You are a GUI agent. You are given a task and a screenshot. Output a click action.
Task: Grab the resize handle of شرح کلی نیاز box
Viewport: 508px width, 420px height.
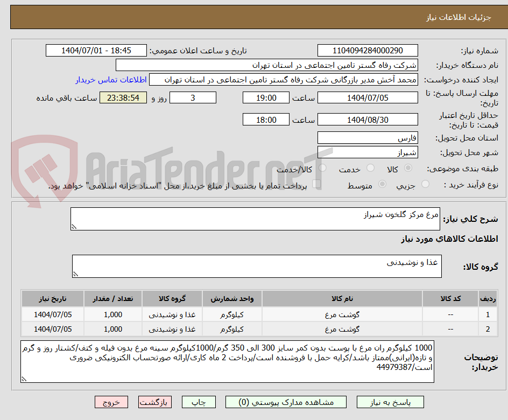pos(74,227)
